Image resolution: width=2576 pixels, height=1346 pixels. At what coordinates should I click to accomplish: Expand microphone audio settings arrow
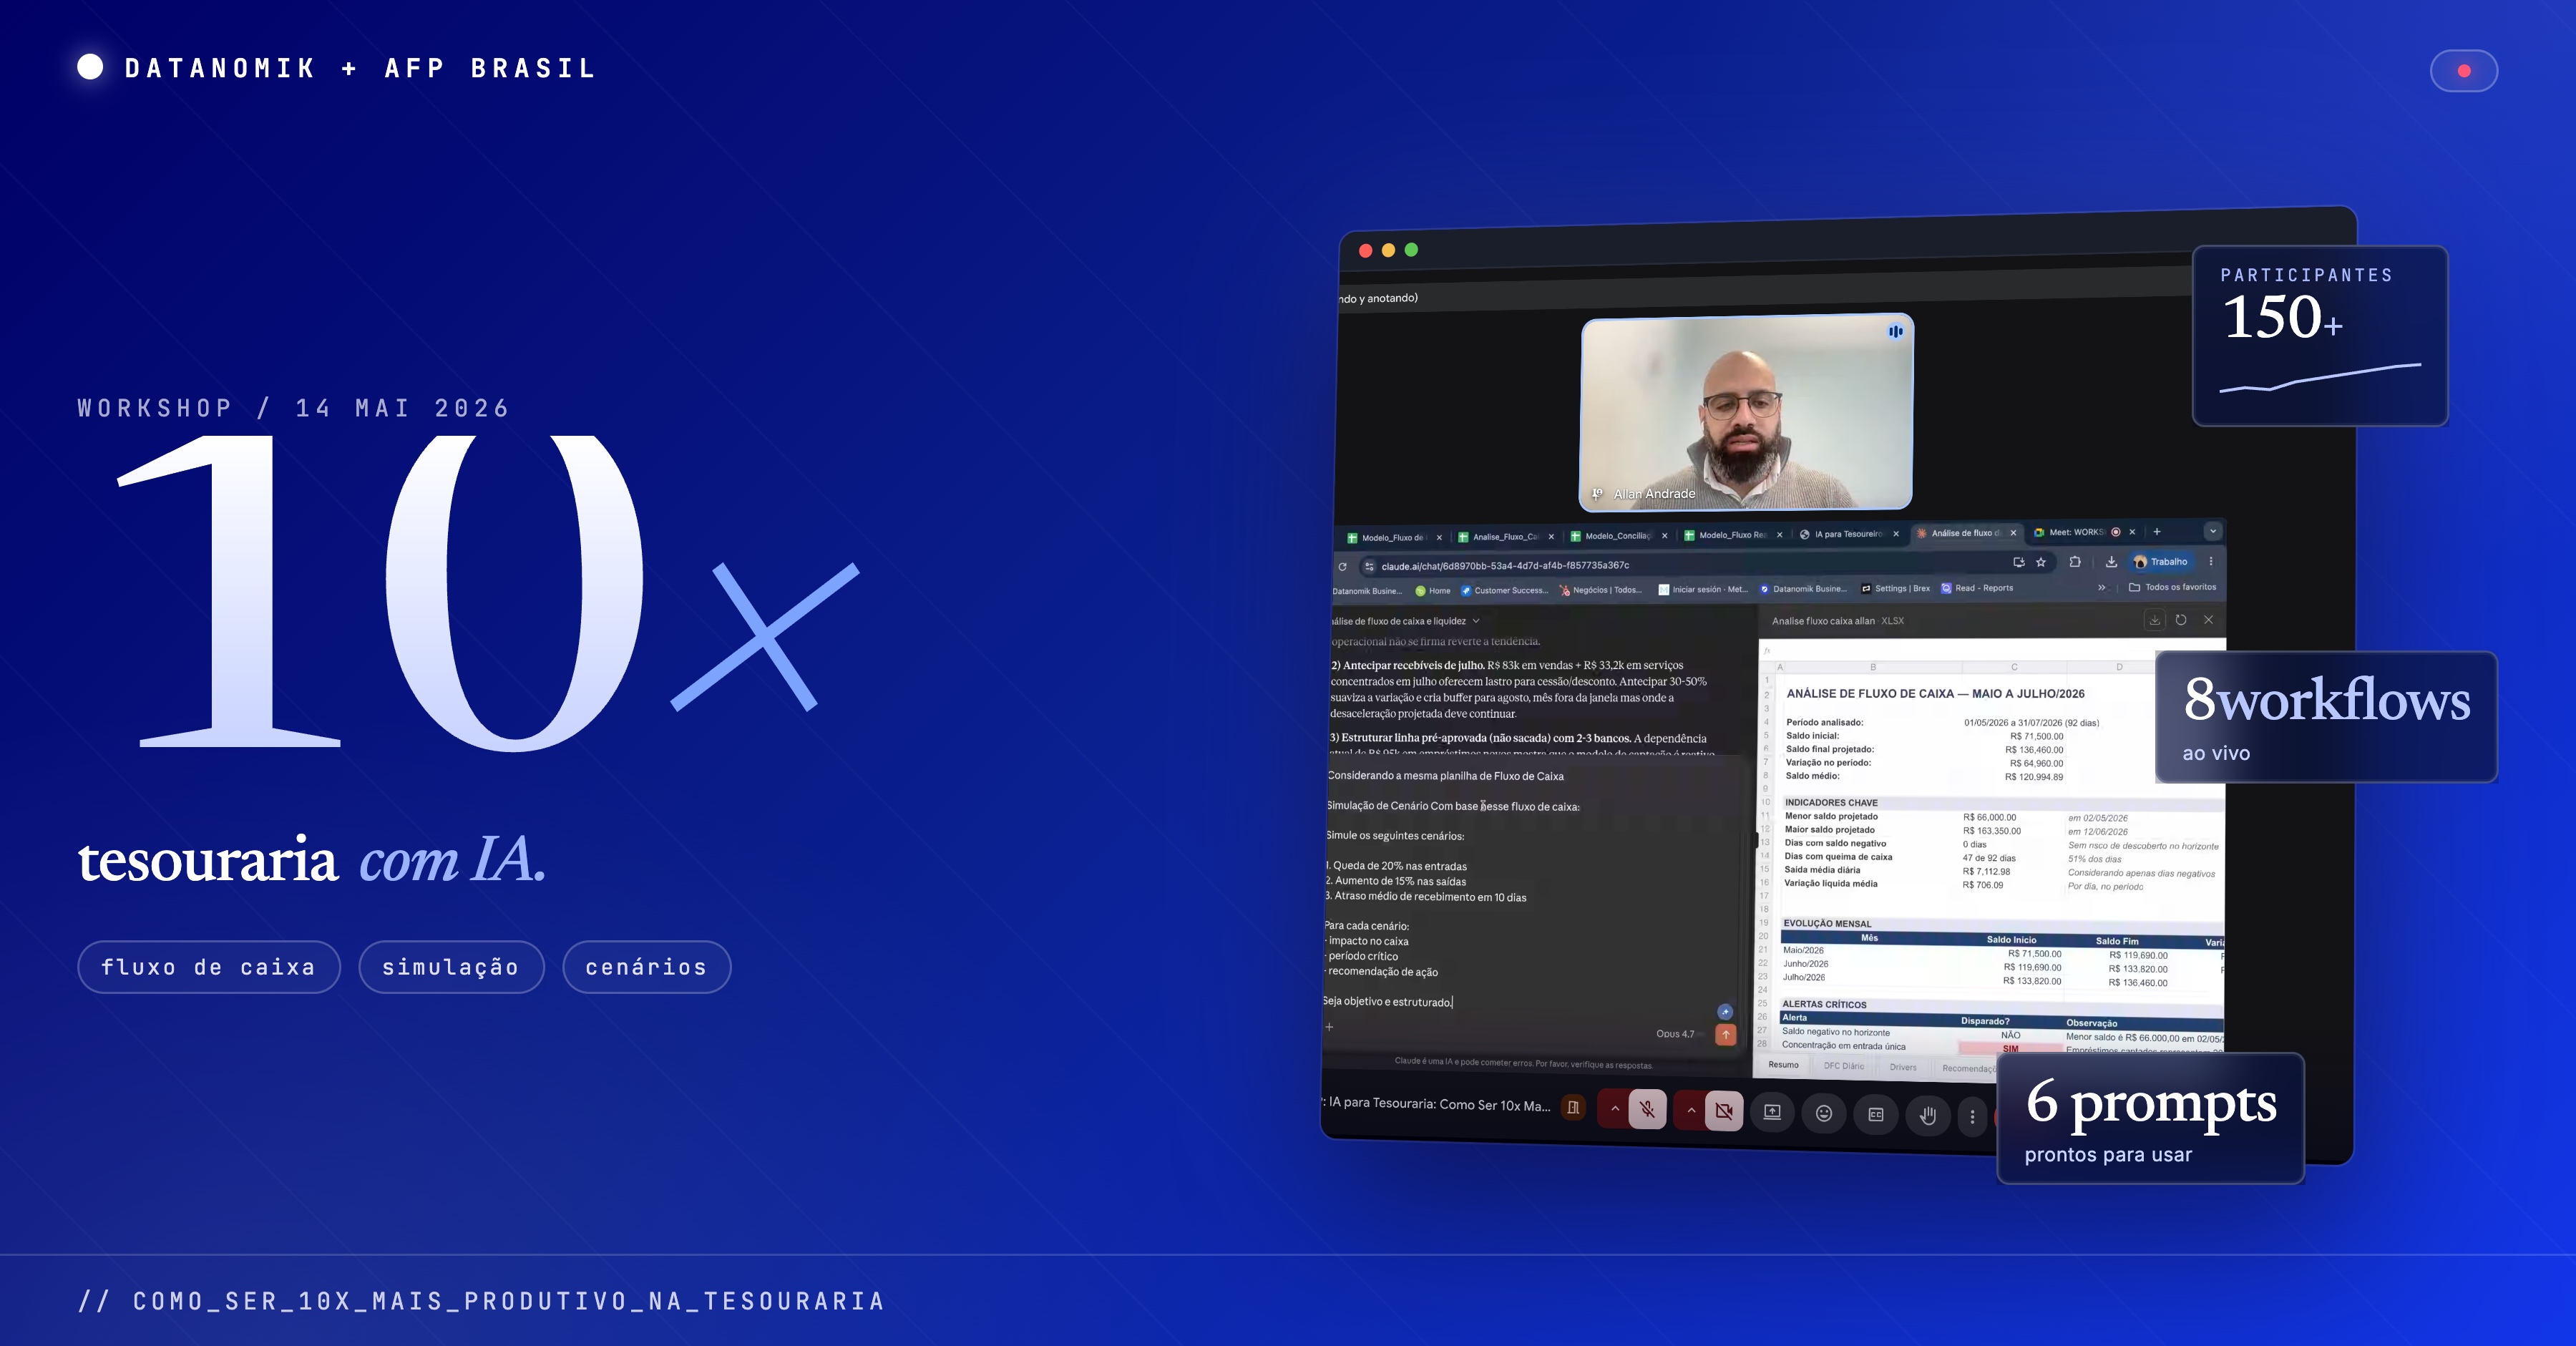click(x=1614, y=1109)
